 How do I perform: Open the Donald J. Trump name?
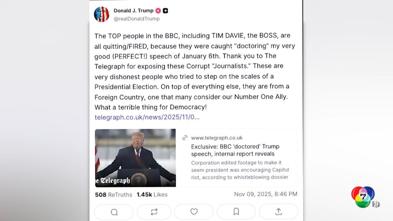(x=133, y=11)
